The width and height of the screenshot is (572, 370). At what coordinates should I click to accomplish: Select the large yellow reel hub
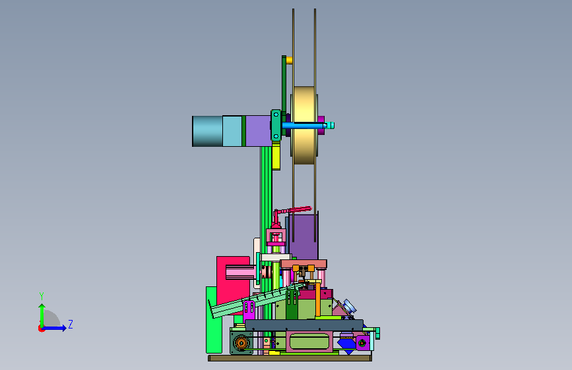pyautogui.click(x=304, y=125)
